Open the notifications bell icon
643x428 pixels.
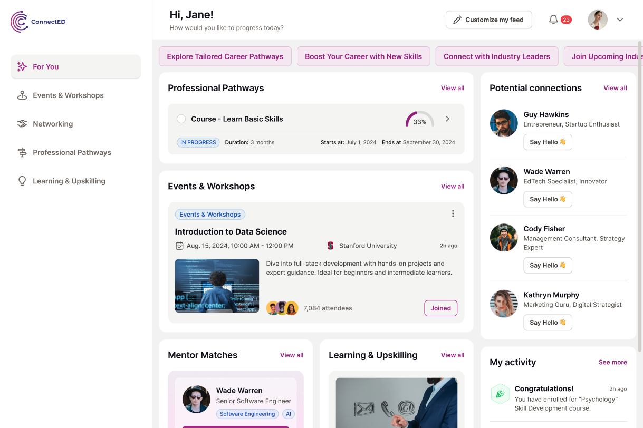click(x=553, y=20)
